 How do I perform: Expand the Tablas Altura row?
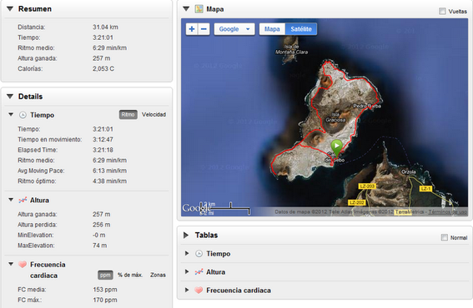click(x=187, y=272)
